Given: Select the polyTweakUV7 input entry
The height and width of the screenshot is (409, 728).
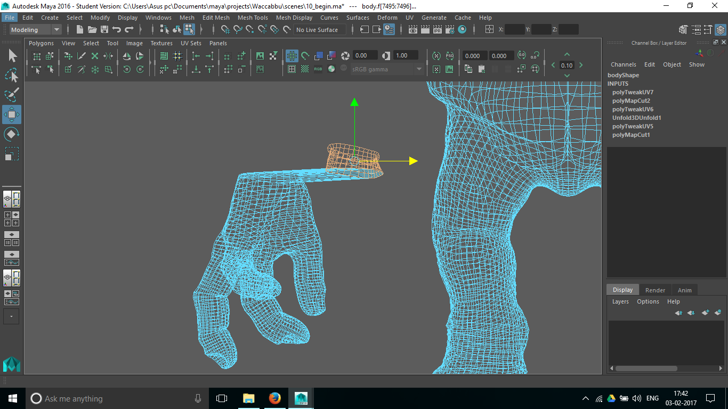Looking at the screenshot, I should pos(633,92).
